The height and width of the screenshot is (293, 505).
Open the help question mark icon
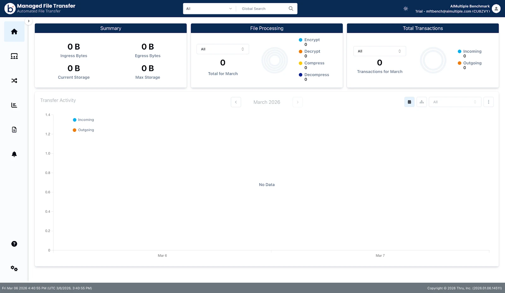(14, 244)
